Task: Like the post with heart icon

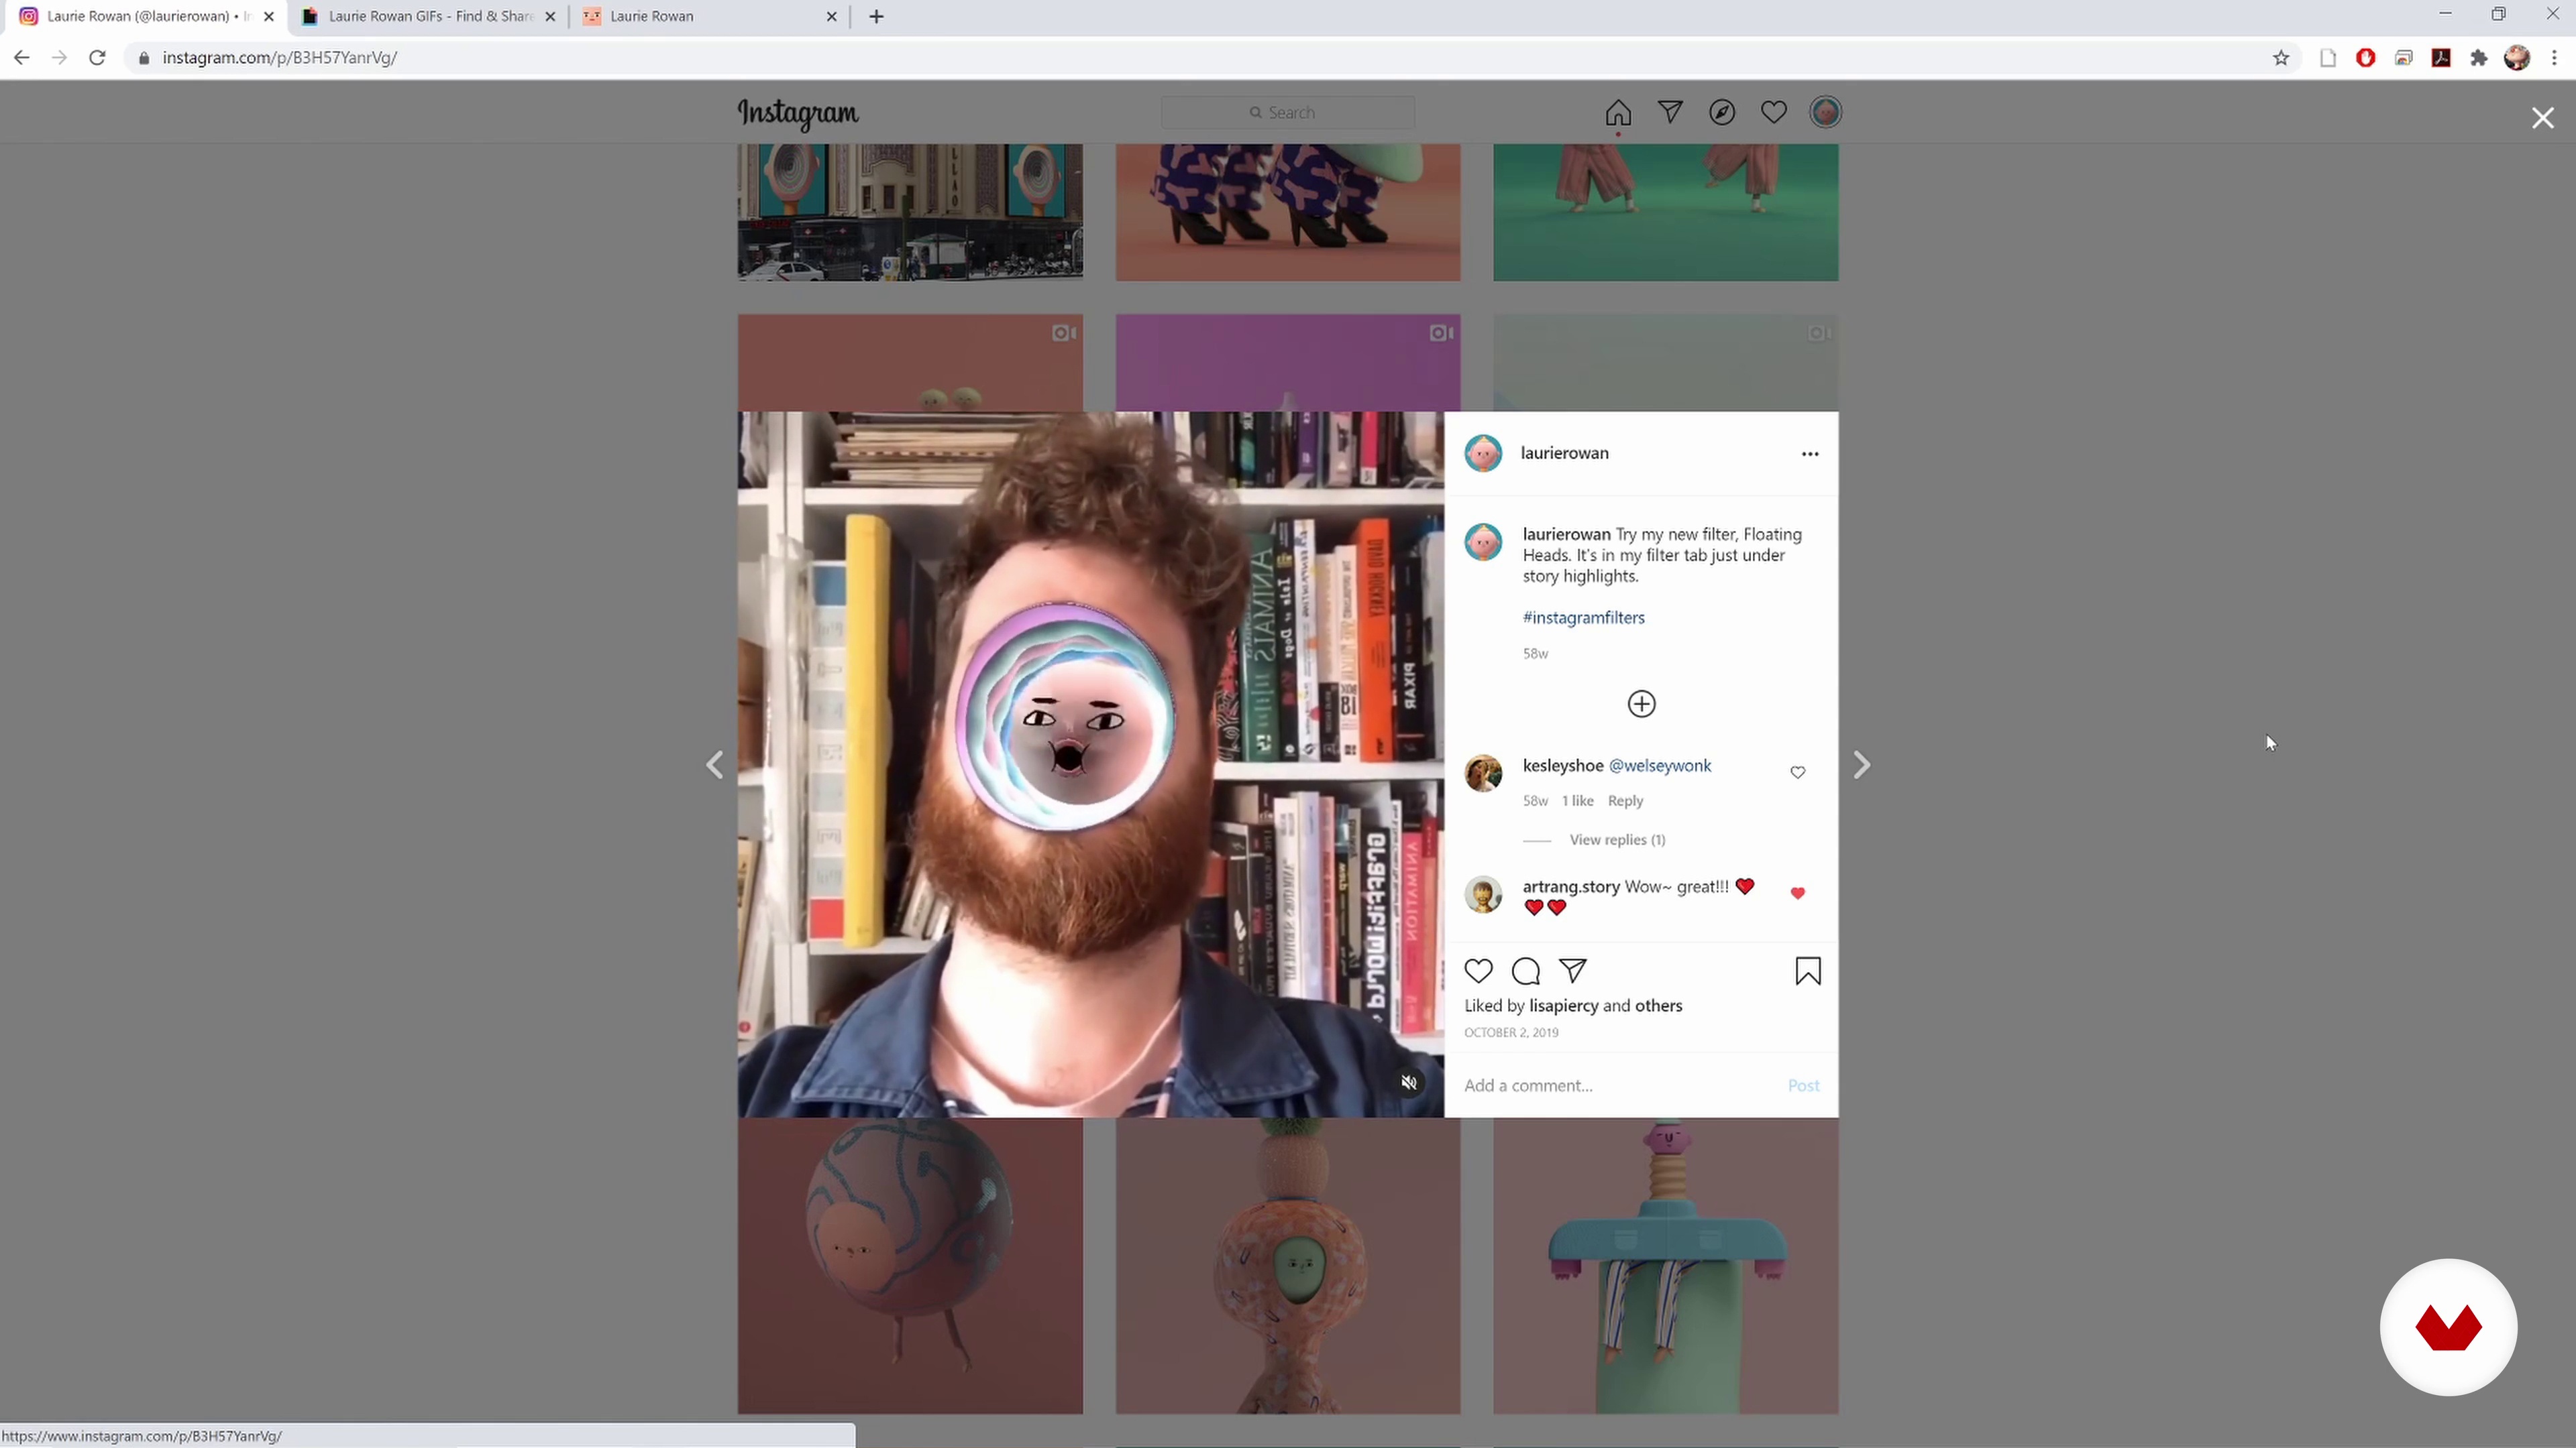Action: tap(1479, 971)
